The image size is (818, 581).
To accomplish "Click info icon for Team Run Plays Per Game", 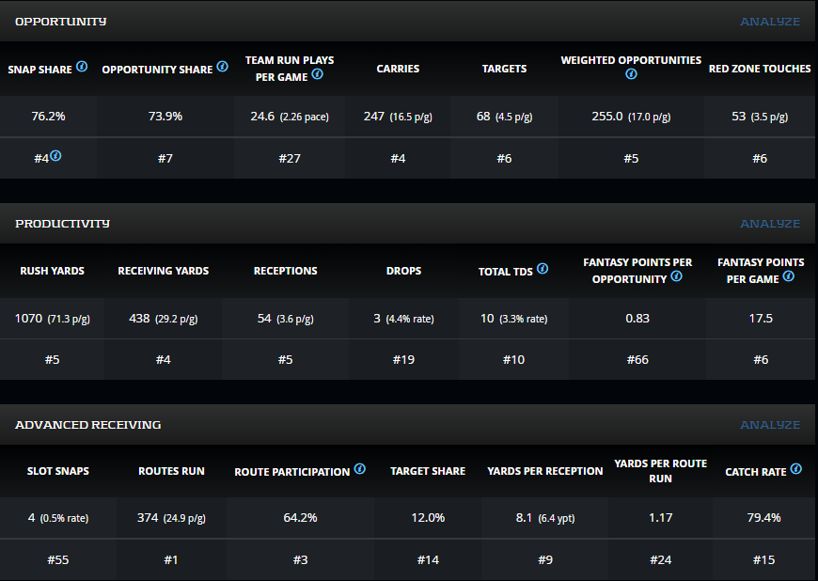I will pos(317,74).
